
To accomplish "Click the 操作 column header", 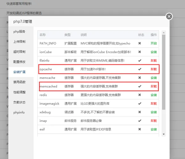I will (x=154, y=35).
